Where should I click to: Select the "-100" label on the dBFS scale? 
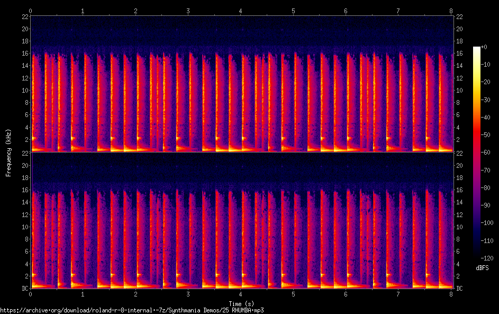tap(487, 222)
